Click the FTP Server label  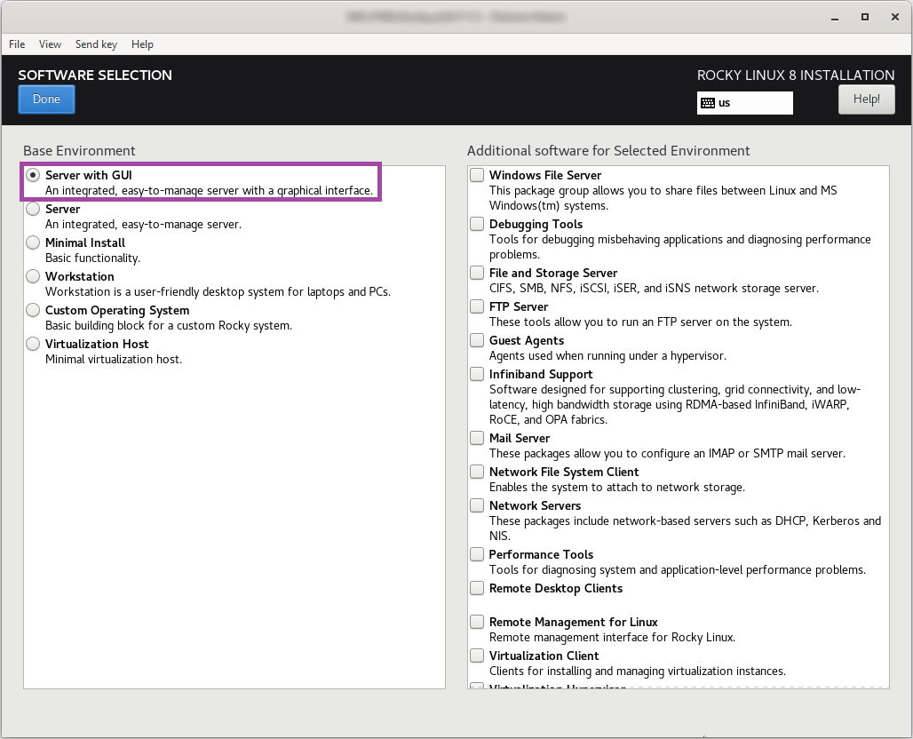pyautogui.click(x=518, y=307)
